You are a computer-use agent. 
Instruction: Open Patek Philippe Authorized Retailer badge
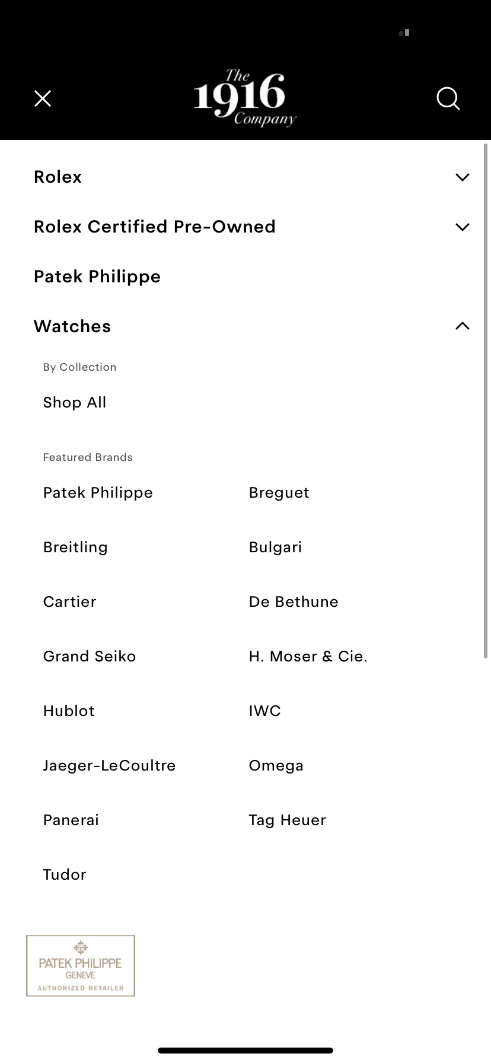click(81, 966)
